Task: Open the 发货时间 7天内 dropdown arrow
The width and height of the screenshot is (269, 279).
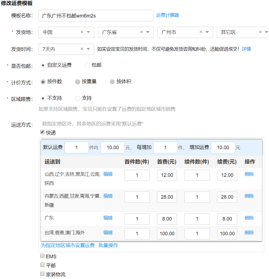Action: pos(88,49)
